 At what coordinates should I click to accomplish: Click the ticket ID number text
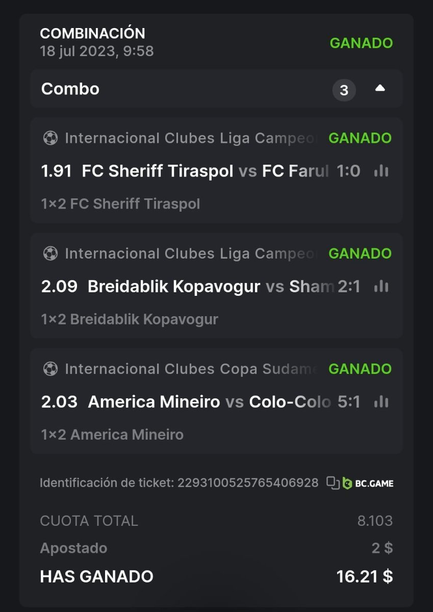[x=248, y=482]
